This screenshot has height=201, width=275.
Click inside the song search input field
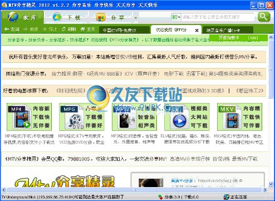(218, 17)
